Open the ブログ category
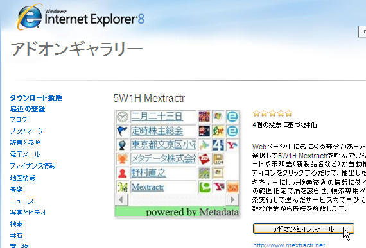The image size is (366, 248). (19, 119)
